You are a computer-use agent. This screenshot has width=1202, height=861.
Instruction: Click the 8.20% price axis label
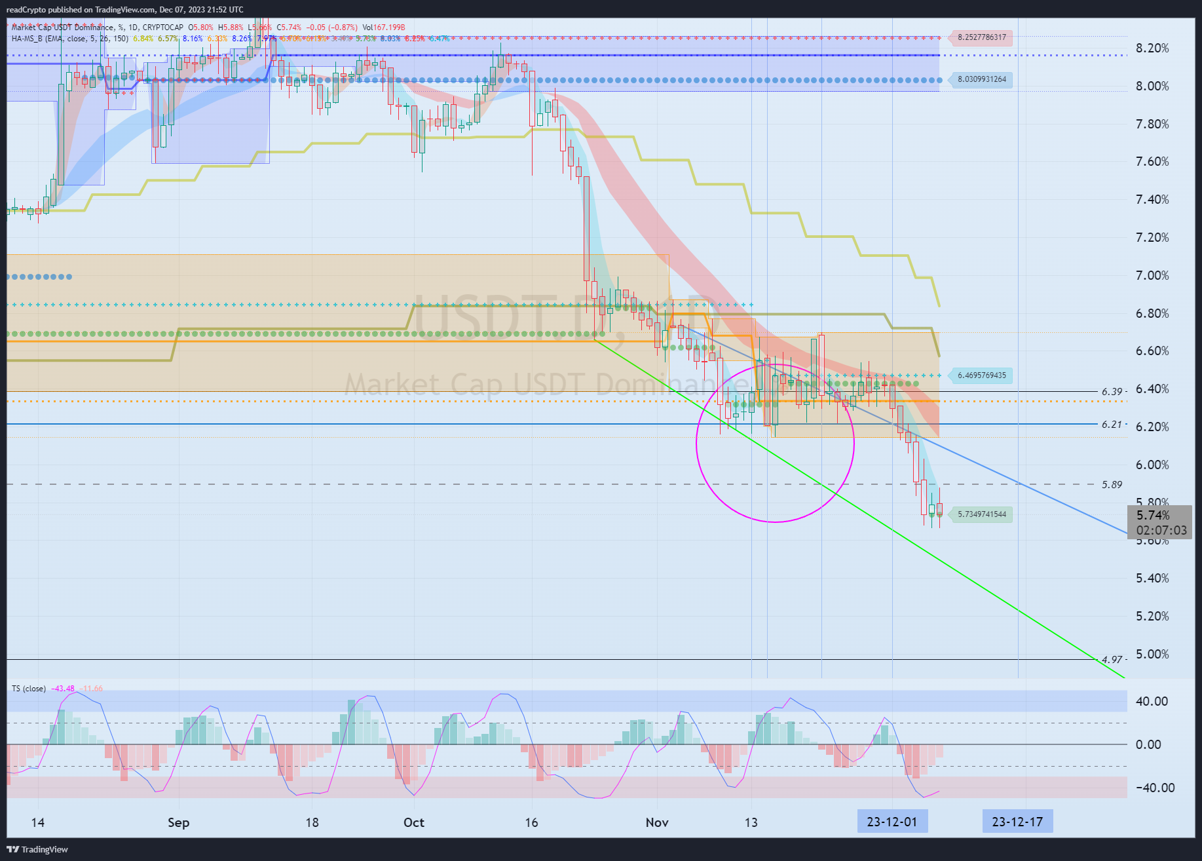click(x=1152, y=48)
